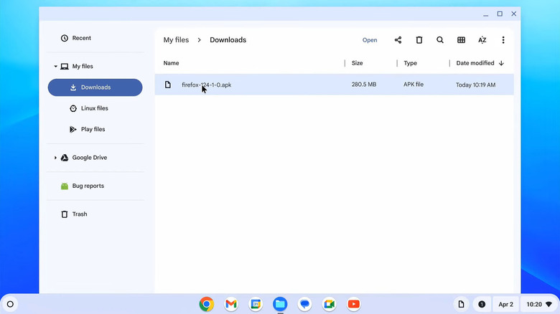
Task: Open the Trash folder
Action: click(x=80, y=214)
